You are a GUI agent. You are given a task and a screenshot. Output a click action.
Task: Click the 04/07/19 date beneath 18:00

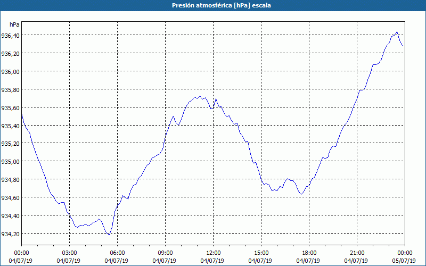pos(308,261)
